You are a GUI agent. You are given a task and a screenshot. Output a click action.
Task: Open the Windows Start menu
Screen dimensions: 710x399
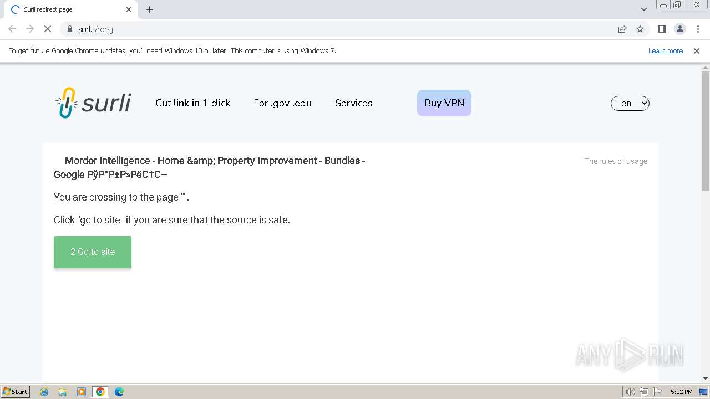pos(16,391)
